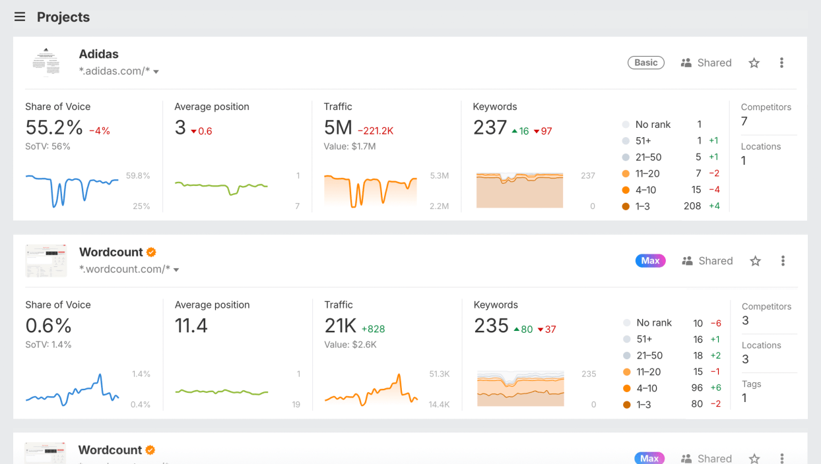Click the Adidas Share of Voice chart

(x=73, y=189)
